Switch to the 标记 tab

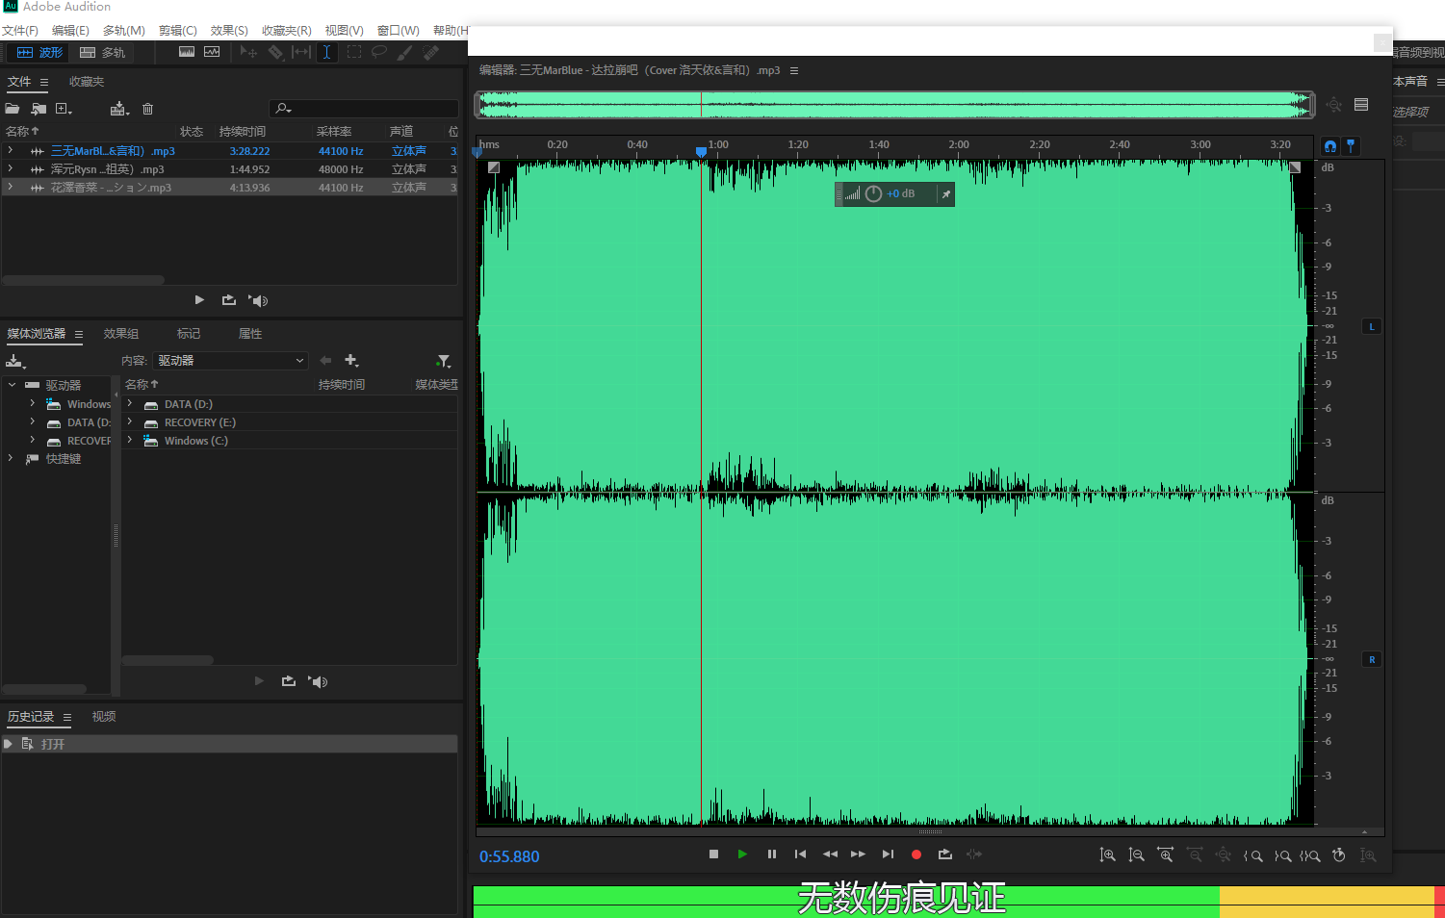pyautogui.click(x=189, y=334)
